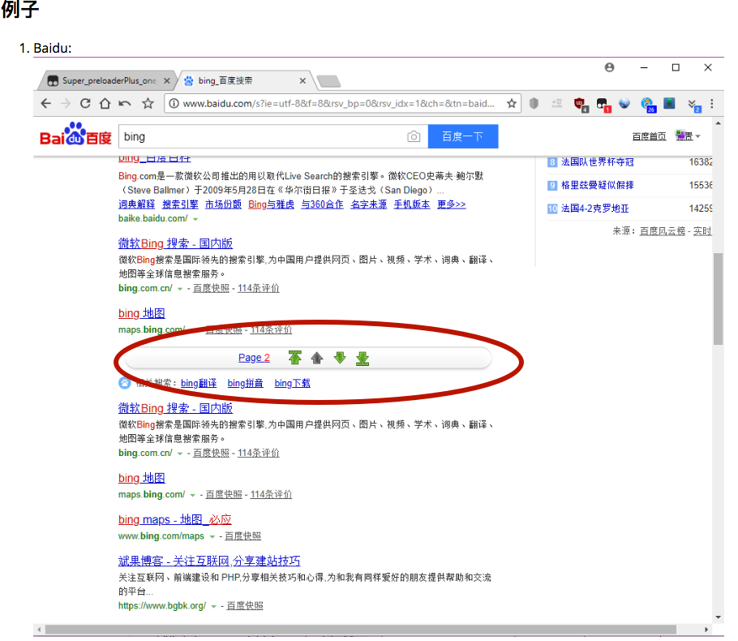Expand the settings dropdown next to 百度首页
Image resolution: width=738 pixels, height=641 pixels.
[688, 136]
